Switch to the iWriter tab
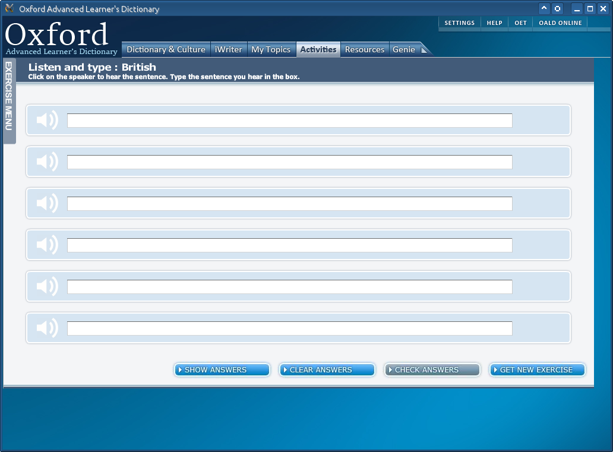This screenshot has width=613, height=452. pyautogui.click(x=229, y=50)
